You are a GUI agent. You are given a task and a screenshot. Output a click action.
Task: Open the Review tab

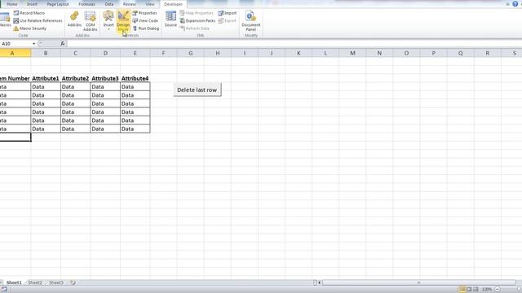(x=130, y=4)
